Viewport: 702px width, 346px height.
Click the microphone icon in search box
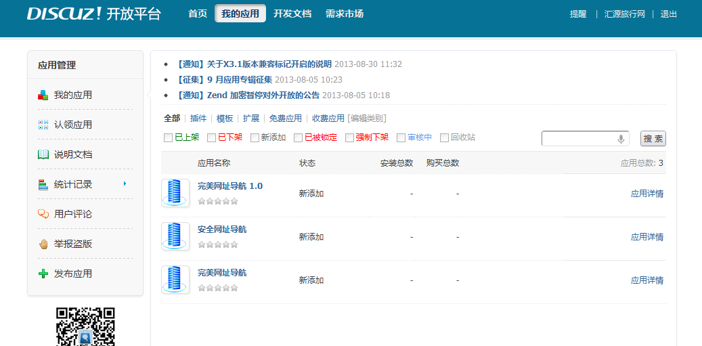coord(621,139)
